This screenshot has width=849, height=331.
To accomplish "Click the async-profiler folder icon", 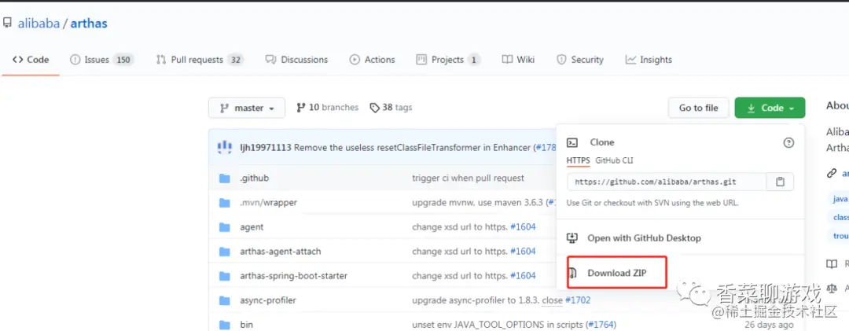I will tap(225, 300).
